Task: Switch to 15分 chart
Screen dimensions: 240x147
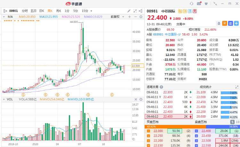Action: click(x=85, y=11)
